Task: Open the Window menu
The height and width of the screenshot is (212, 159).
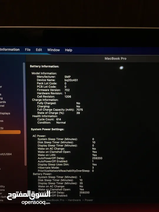Action: point(54,50)
